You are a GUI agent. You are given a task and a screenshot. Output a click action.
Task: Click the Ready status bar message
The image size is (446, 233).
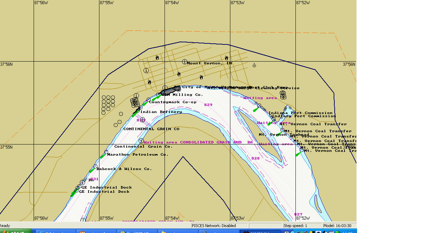[5, 226]
